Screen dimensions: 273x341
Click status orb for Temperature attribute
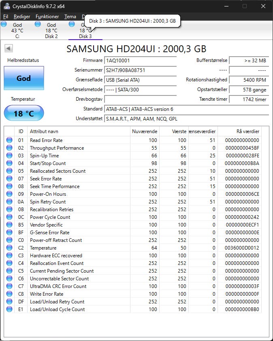coord(9,248)
